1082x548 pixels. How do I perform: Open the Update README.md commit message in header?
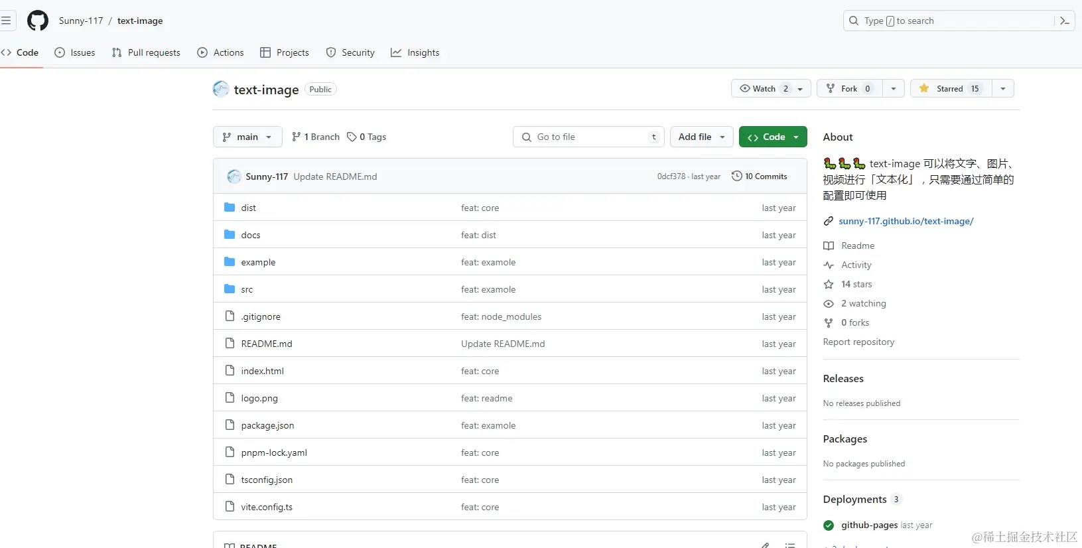(335, 176)
